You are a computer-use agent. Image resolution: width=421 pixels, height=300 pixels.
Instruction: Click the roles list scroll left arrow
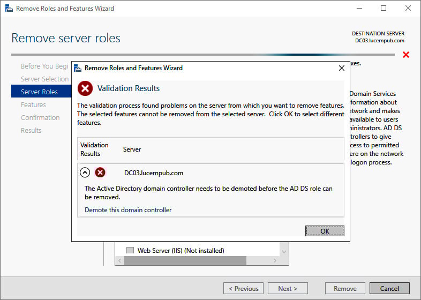(120, 260)
